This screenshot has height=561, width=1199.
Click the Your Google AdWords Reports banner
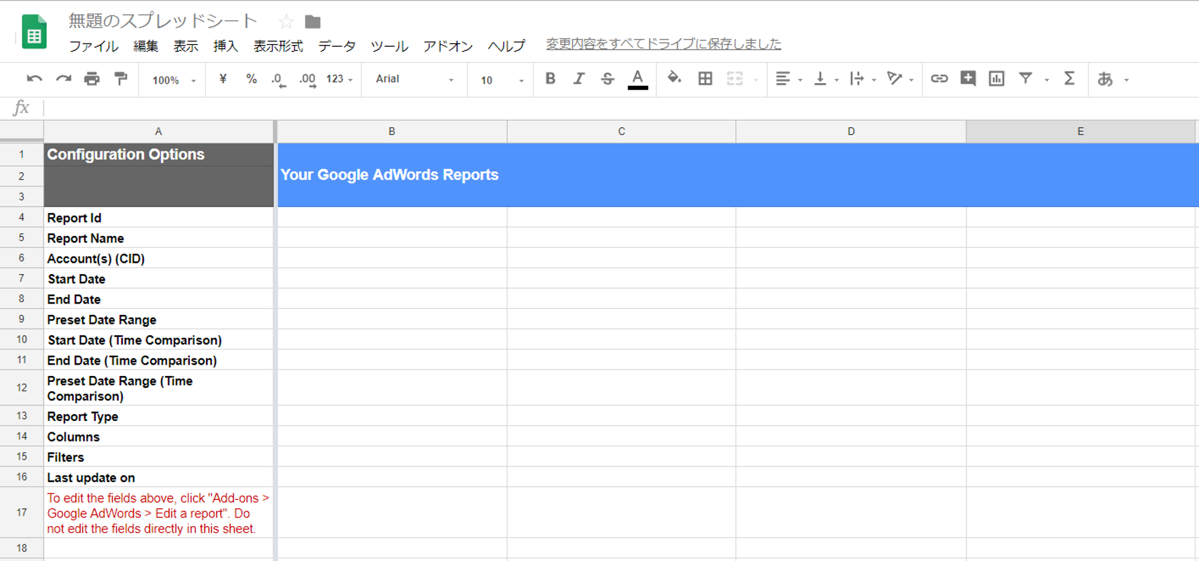coord(738,175)
